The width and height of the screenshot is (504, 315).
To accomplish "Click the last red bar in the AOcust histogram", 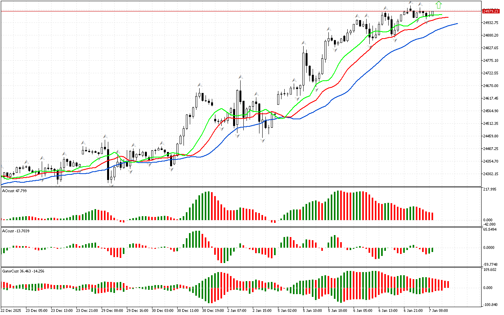I will 432,216.
